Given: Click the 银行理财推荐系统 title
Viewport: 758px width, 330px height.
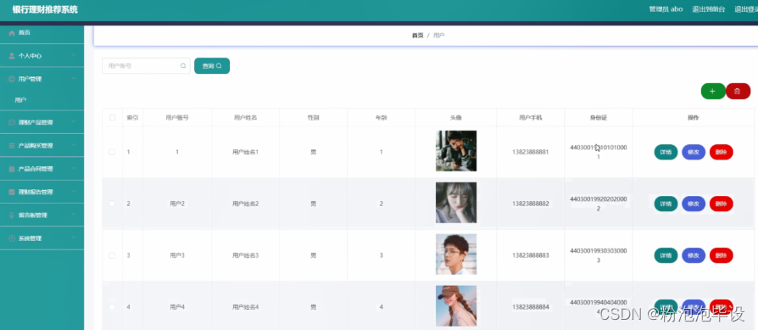Looking at the screenshot, I should click(45, 9).
